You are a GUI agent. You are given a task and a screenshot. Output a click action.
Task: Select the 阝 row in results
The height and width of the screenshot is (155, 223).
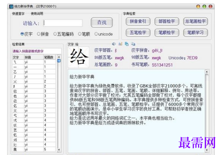tap(34, 86)
